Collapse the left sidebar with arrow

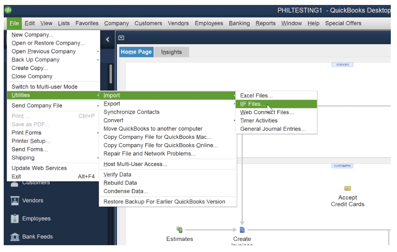tap(108, 39)
